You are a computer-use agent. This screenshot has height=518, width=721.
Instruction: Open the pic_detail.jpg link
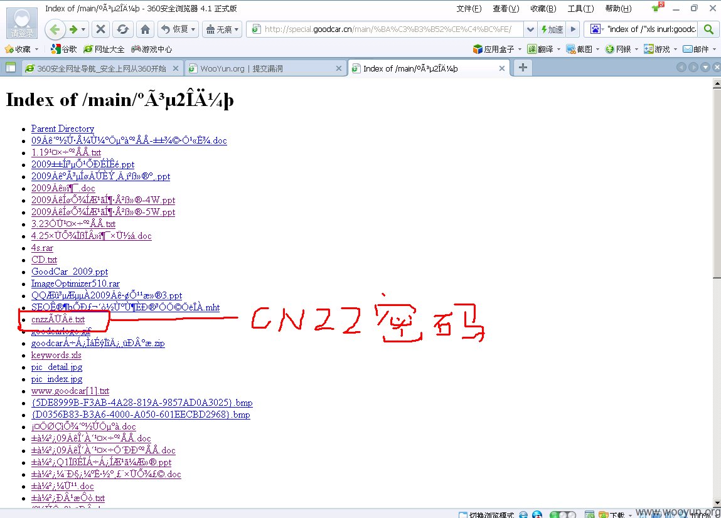56,367
